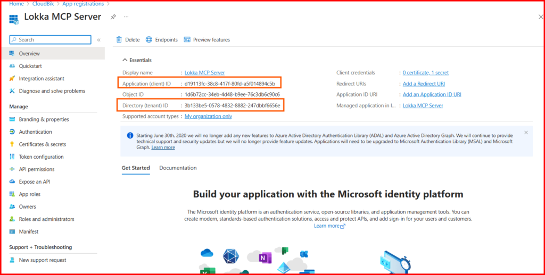Pin the Lokka MCP Server page
The image size is (545, 275).
[x=113, y=16]
